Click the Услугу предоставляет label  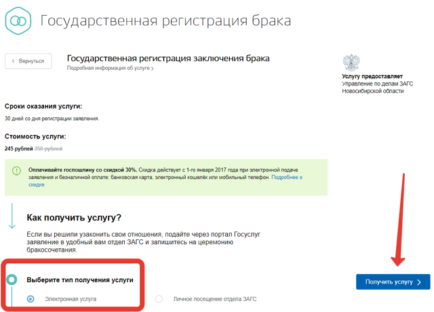tap(372, 77)
